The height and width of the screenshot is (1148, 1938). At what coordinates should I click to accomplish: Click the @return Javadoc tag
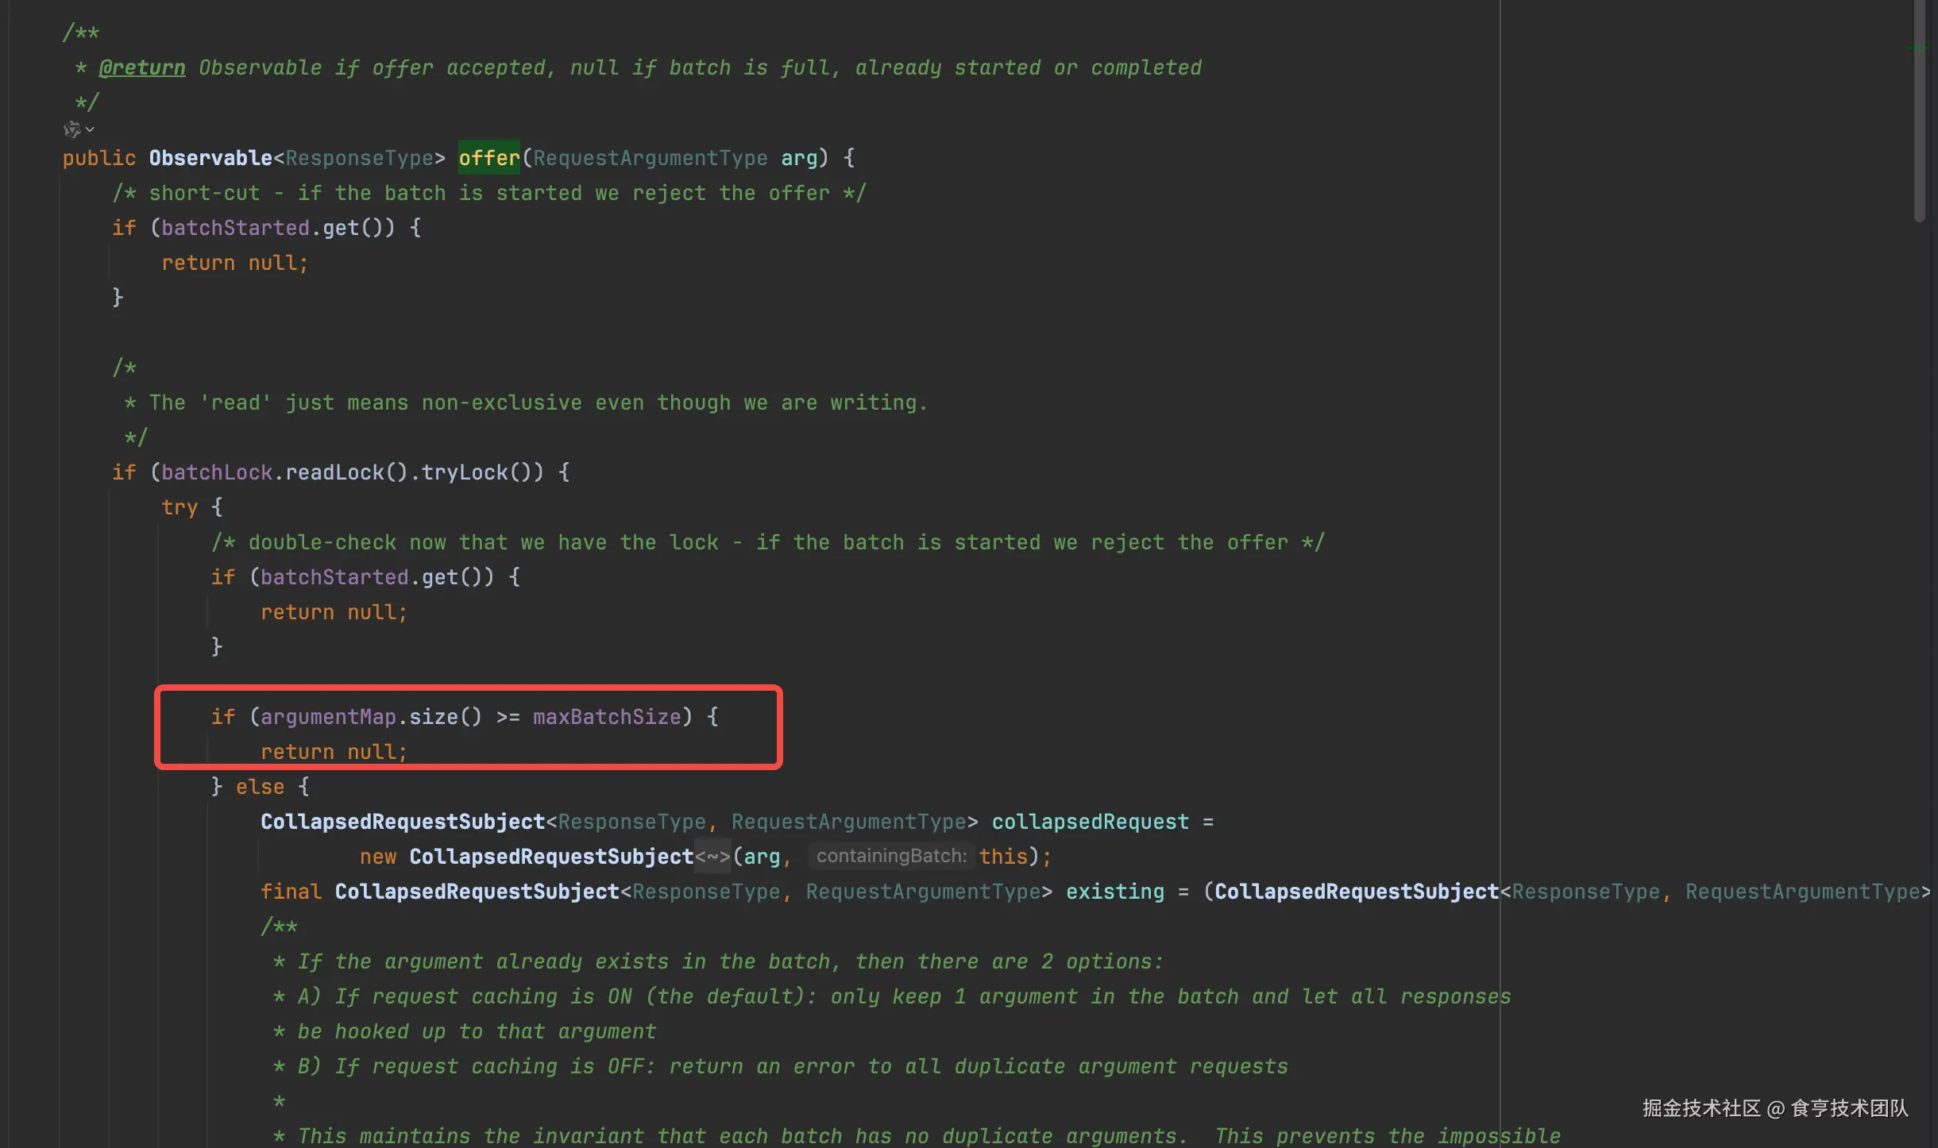click(141, 67)
